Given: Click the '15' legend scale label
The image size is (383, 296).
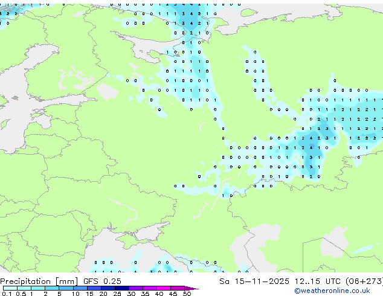Looking at the screenshot, I should [89, 294].
